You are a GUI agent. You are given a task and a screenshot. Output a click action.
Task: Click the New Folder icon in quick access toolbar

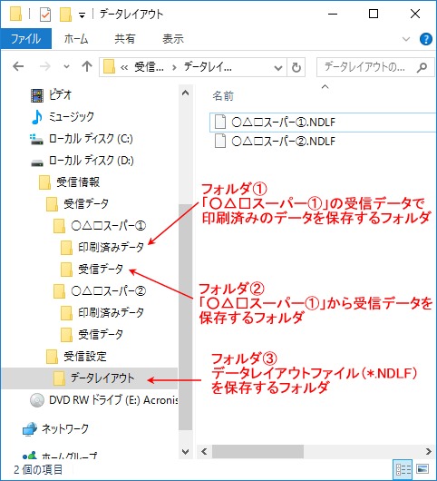point(65,15)
